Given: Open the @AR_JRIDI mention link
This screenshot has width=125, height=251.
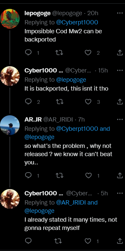Looking at the screenshot, I should coord(71,203).
